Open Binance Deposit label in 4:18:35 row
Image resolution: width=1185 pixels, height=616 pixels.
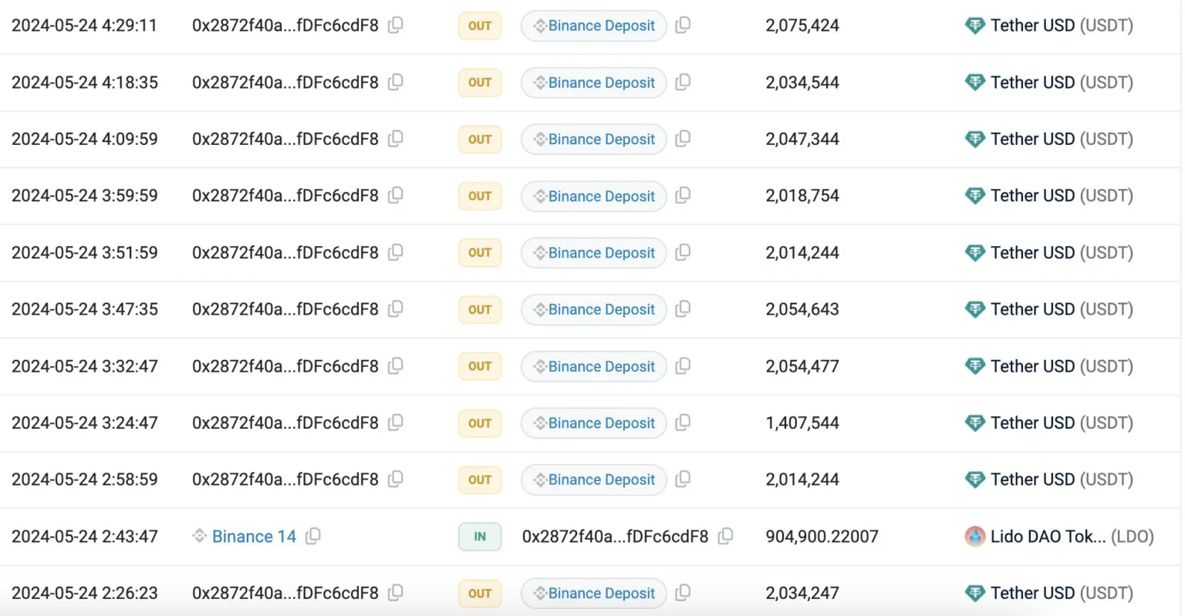(x=593, y=82)
